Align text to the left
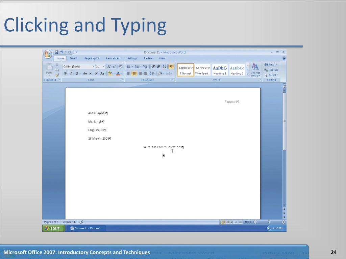The height and width of the screenshot is (259, 346). [x=129, y=74]
